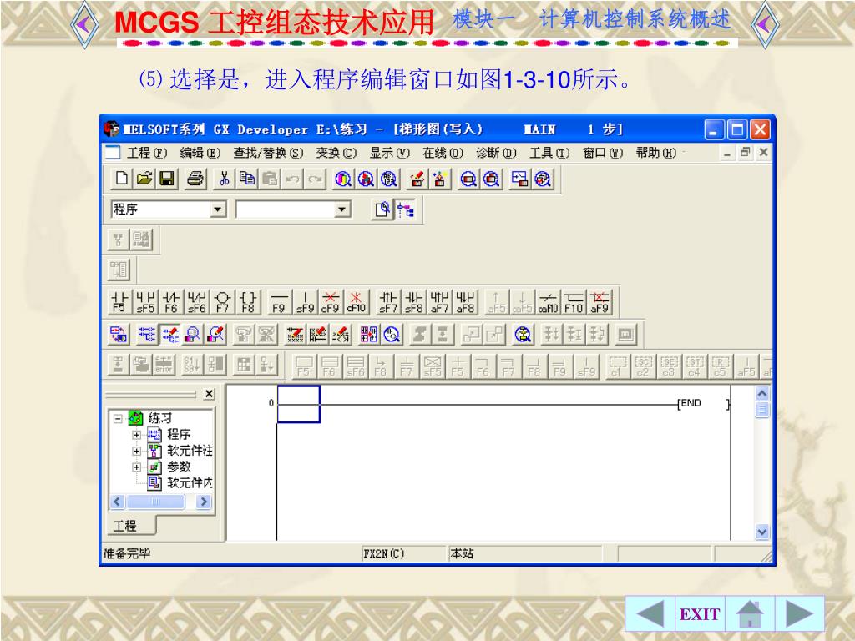Open the 查找/替换(S) menu
855x641 pixels.
(x=268, y=154)
